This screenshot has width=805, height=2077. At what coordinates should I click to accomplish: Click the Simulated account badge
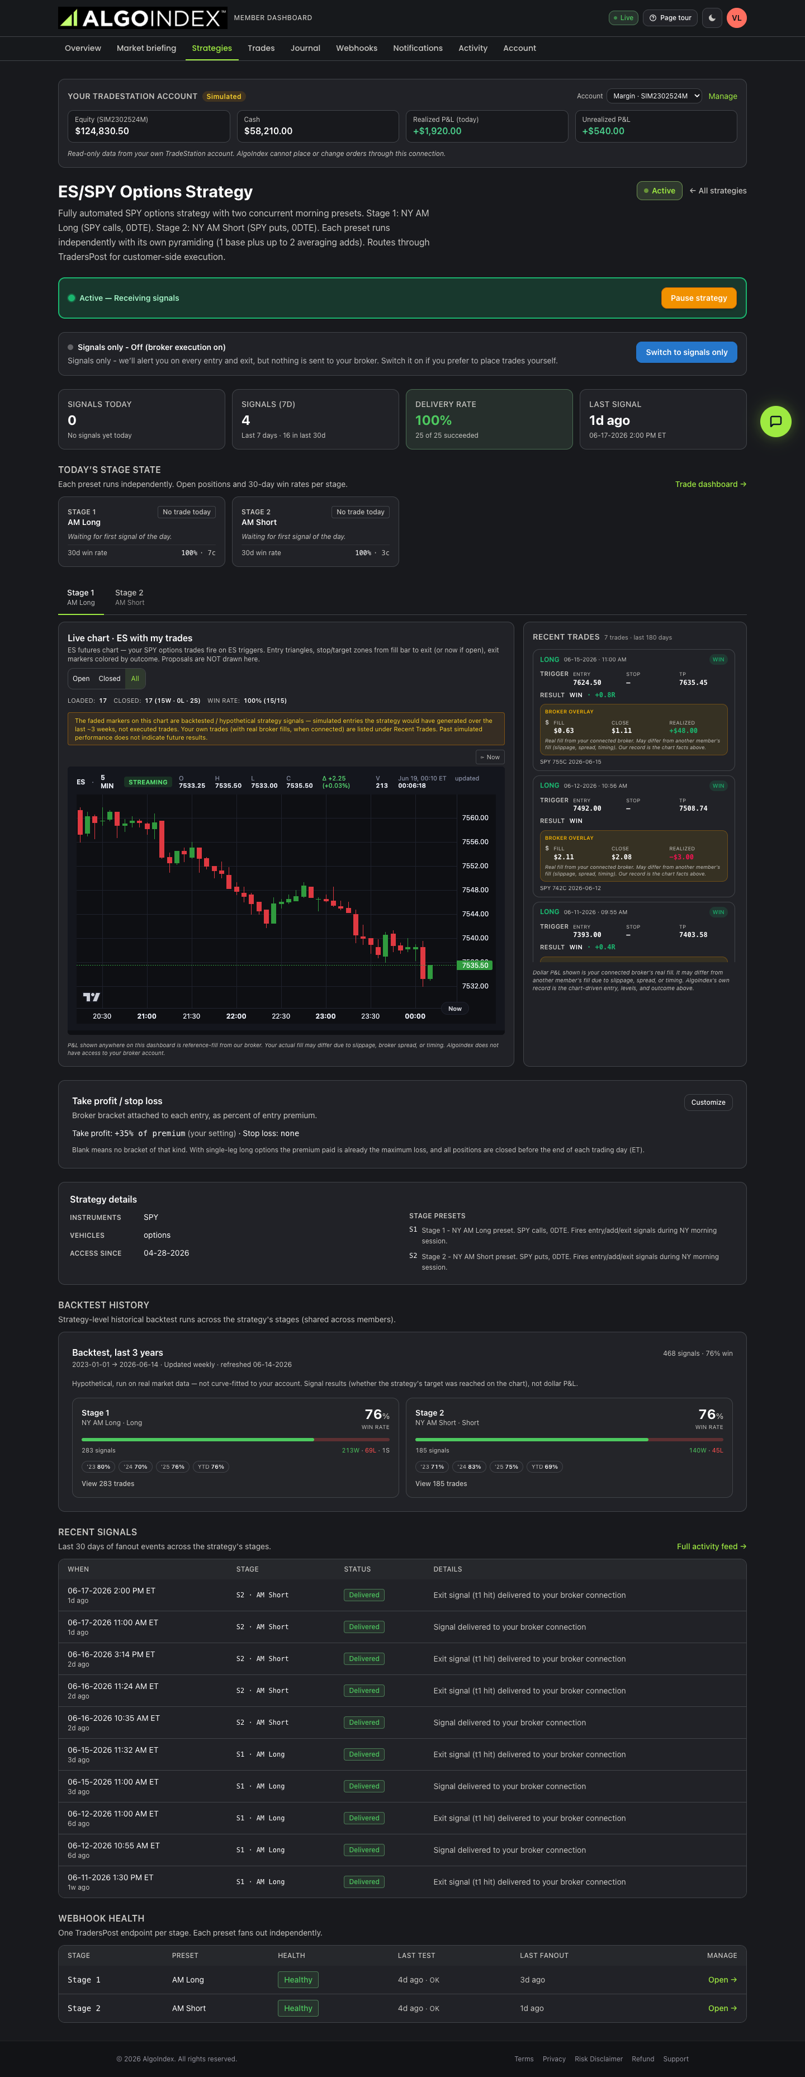223,96
